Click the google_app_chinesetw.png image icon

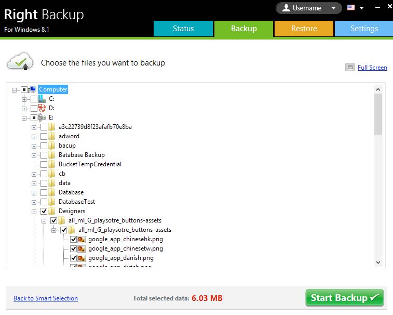pos(82,249)
